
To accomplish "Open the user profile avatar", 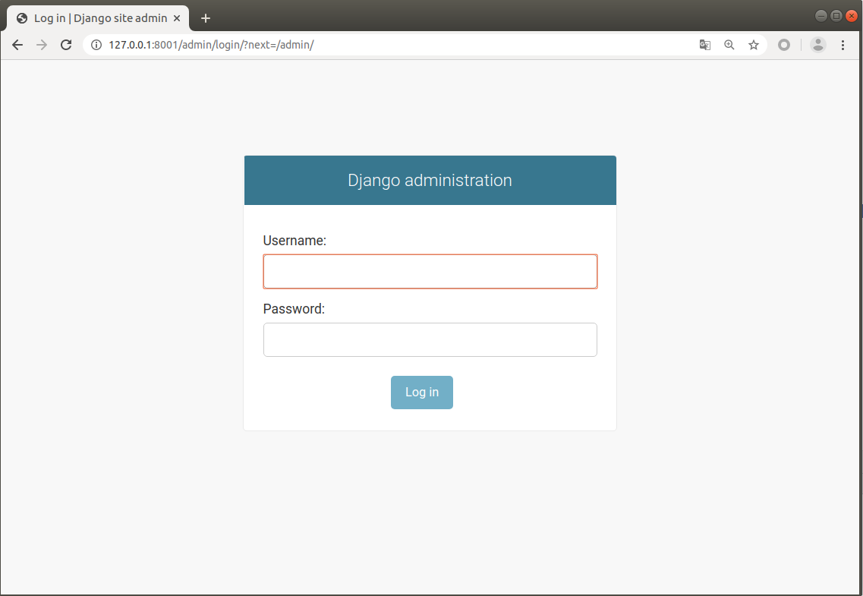I will (817, 45).
